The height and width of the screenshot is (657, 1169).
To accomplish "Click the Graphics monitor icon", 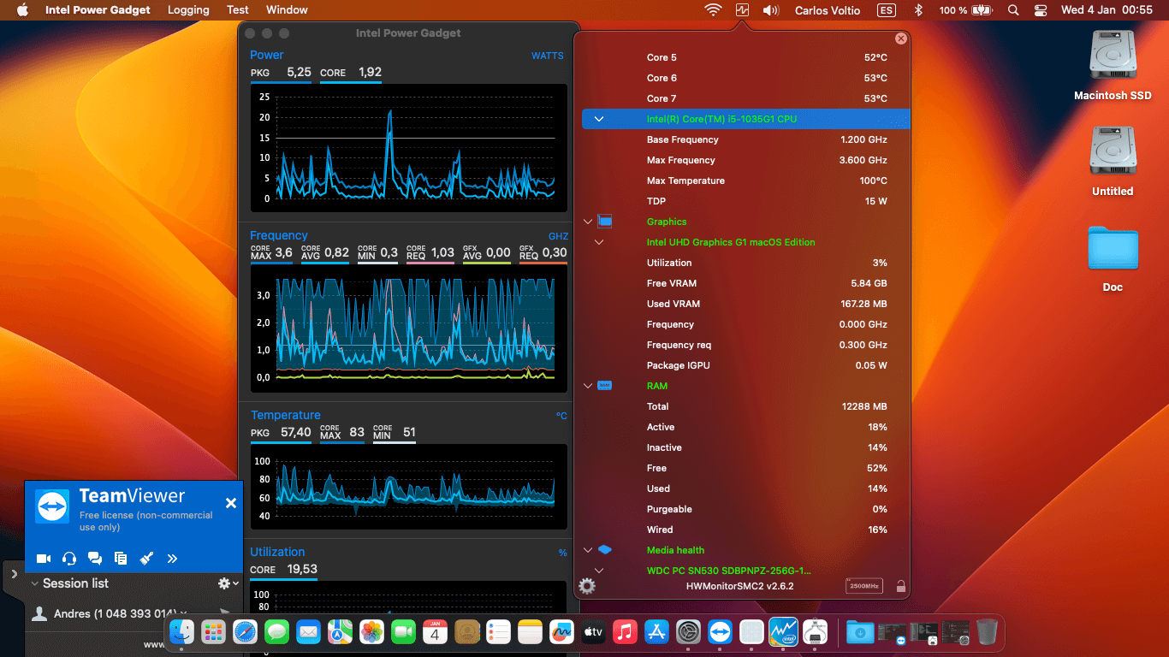I will [605, 222].
